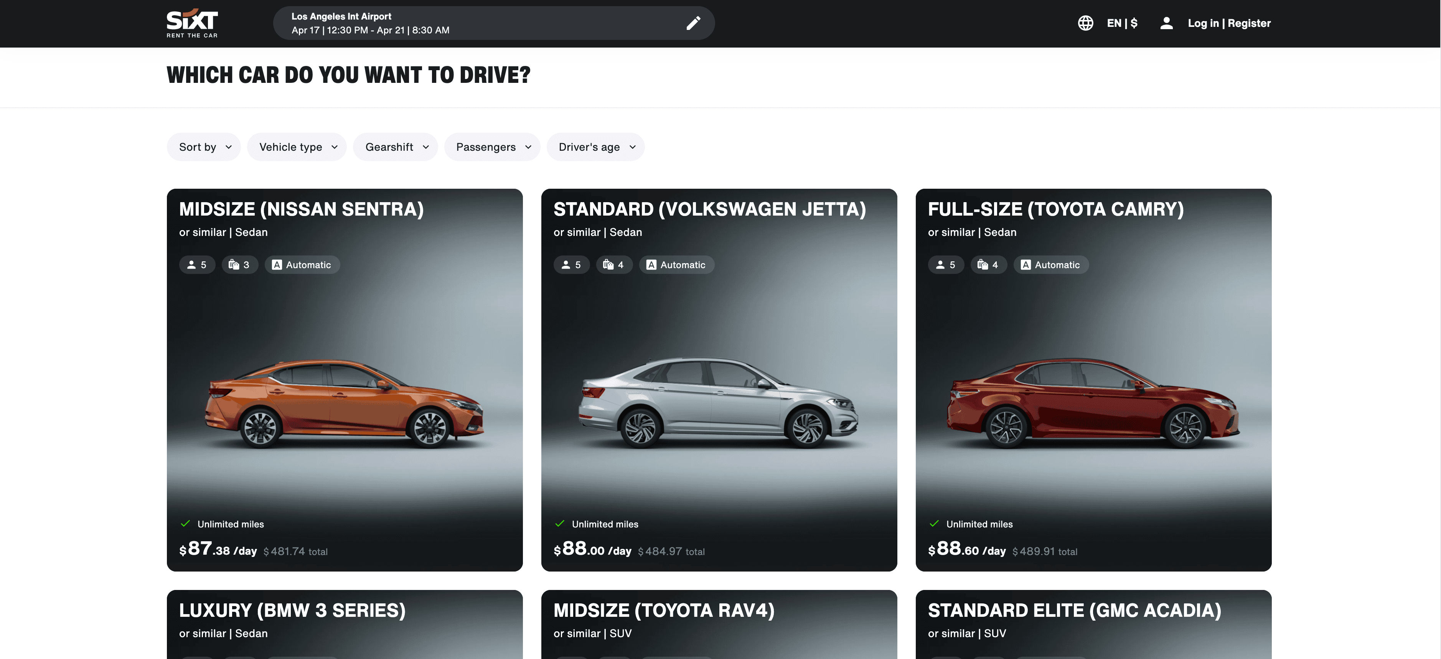Open the Sort by dropdown
This screenshot has height=659, width=1441.
click(204, 147)
